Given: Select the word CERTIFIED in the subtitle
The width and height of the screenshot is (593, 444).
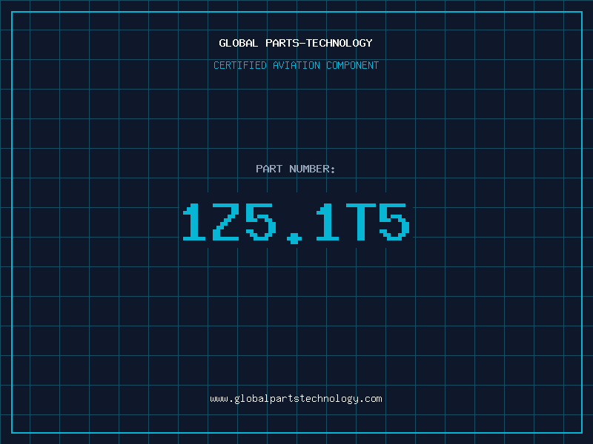Looking at the screenshot, I should click(240, 65).
